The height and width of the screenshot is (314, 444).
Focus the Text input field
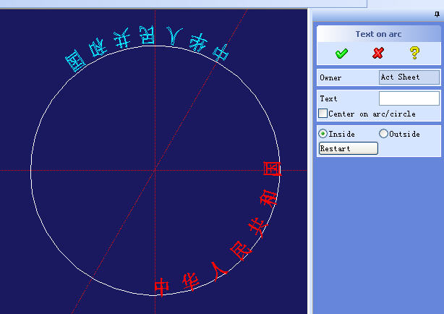(x=409, y=98)
